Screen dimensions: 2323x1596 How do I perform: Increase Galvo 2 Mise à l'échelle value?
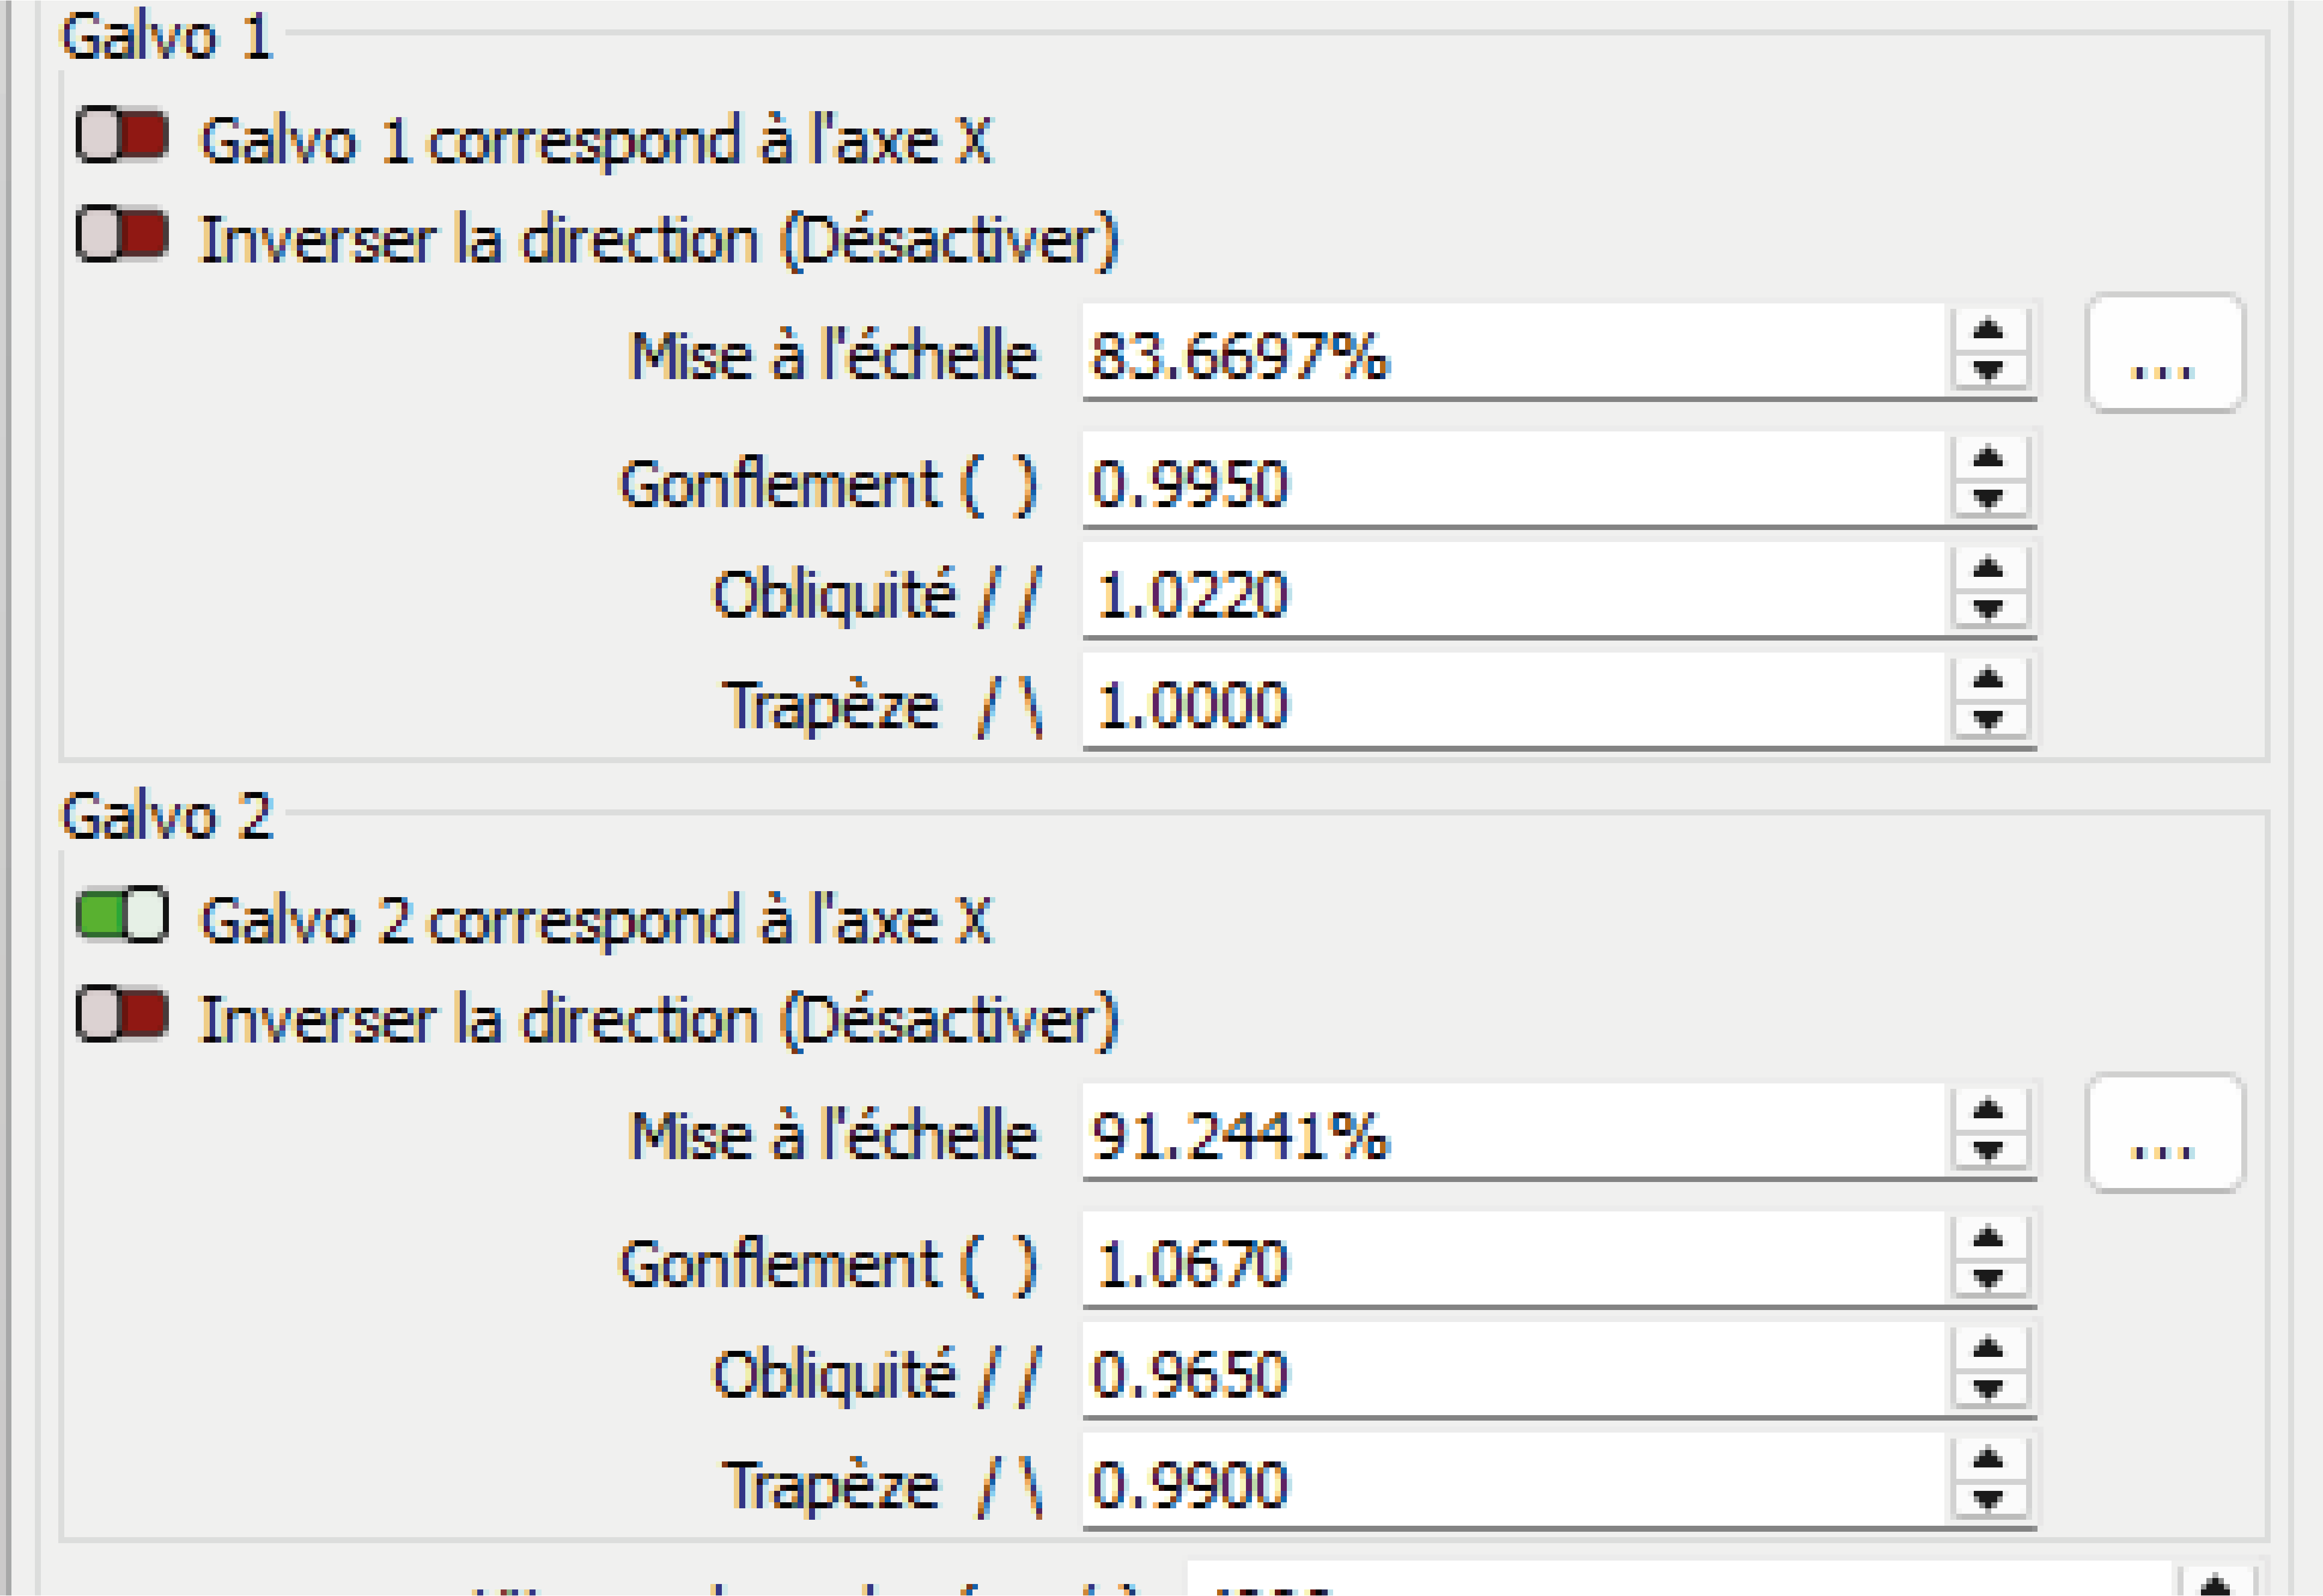1988,1110
